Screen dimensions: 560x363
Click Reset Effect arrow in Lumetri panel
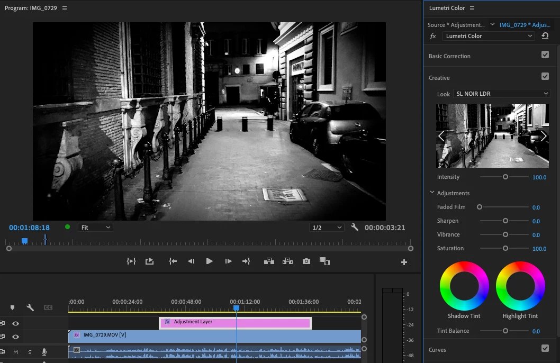click(x=545, y=36)
